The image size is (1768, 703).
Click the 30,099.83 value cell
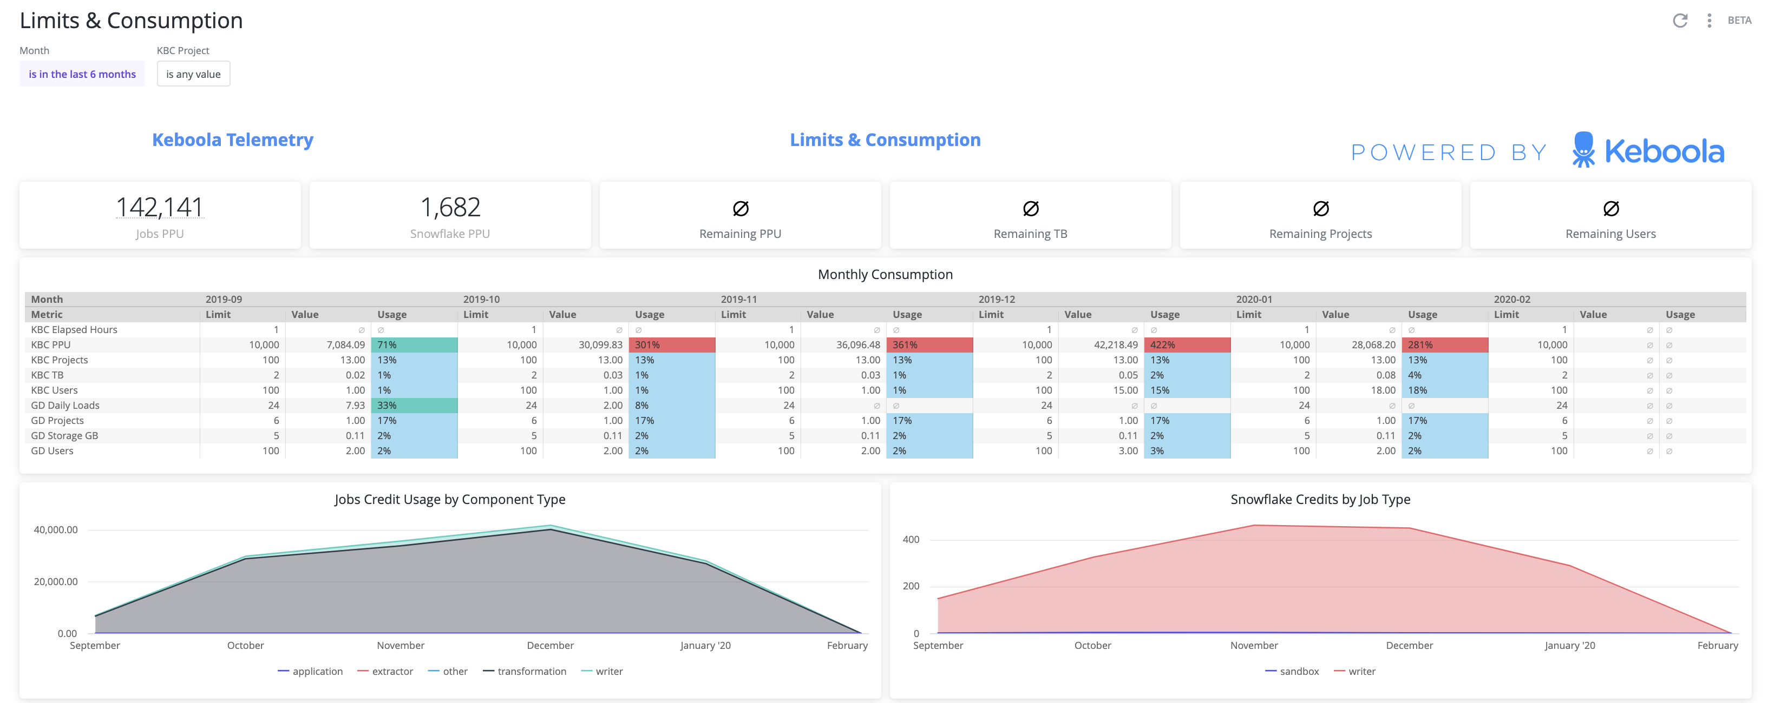(600, 345)
